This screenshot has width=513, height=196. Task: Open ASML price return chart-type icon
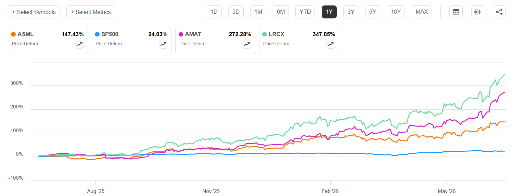79,44
